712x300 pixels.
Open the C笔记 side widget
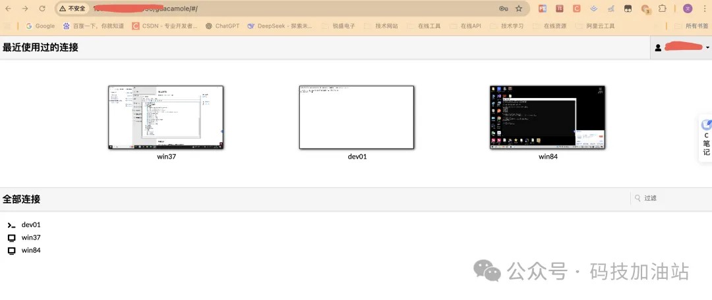[705, 137]
